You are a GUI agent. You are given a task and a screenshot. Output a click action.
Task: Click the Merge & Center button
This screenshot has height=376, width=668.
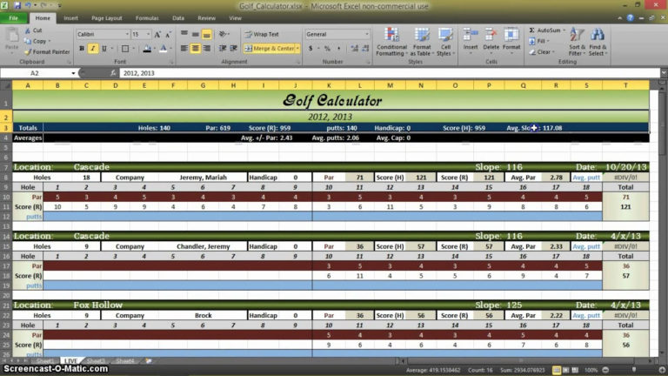271,49
